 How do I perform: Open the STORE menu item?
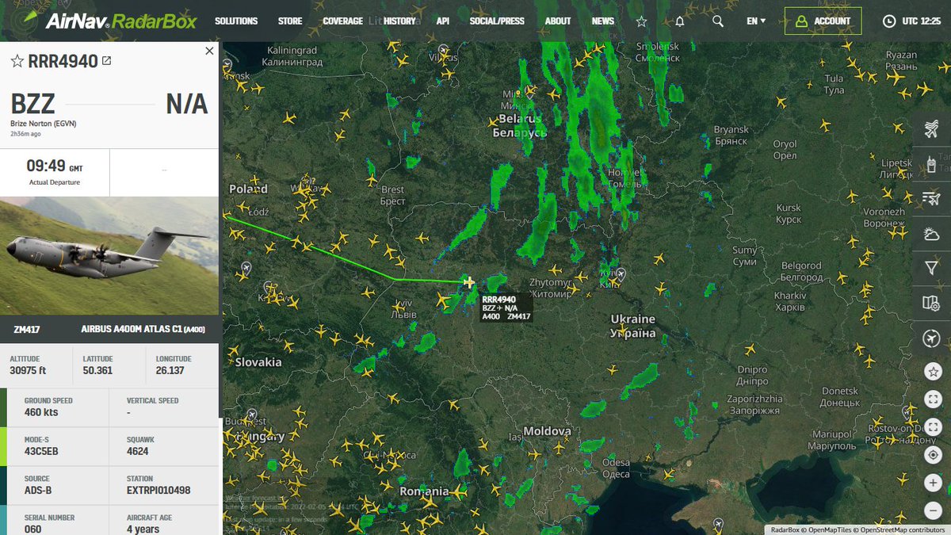tap(290, 21)
